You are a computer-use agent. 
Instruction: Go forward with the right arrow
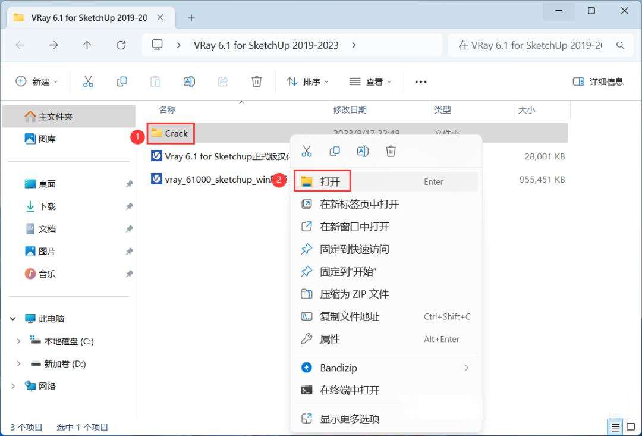53,45
